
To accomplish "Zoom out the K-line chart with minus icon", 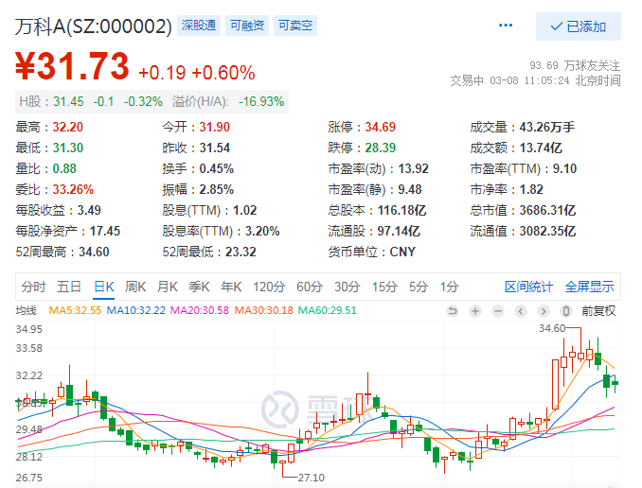I will (x=498, y=311).
